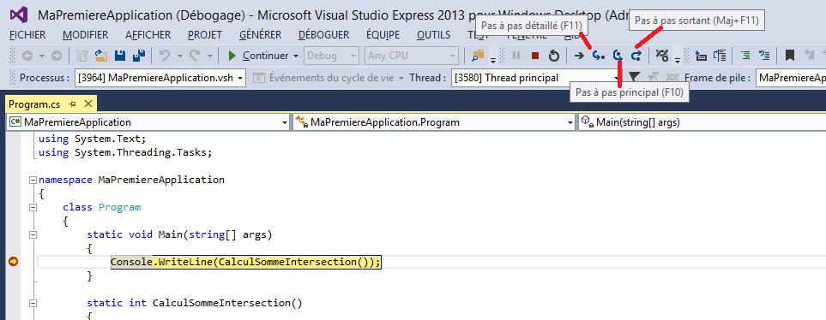Pin the Program.cs tab

point(73,104)
